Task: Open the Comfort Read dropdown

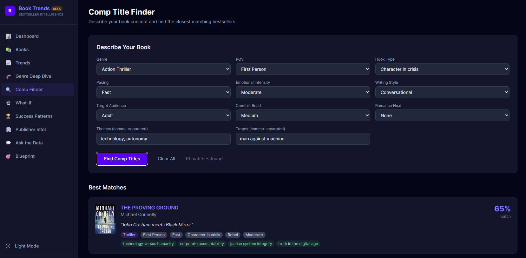Action: pos(303,116)
